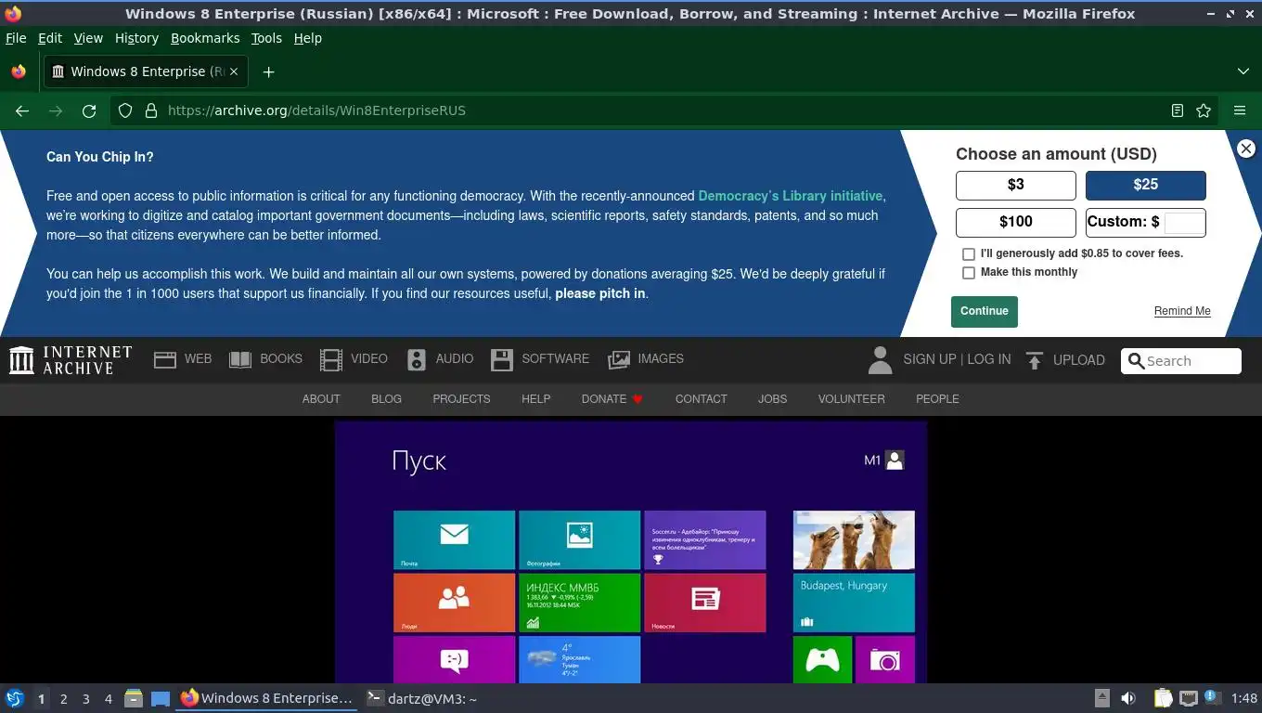Reload the current page
The height and width of the screenshot is (713, 1262).
[x=89, y=110]
